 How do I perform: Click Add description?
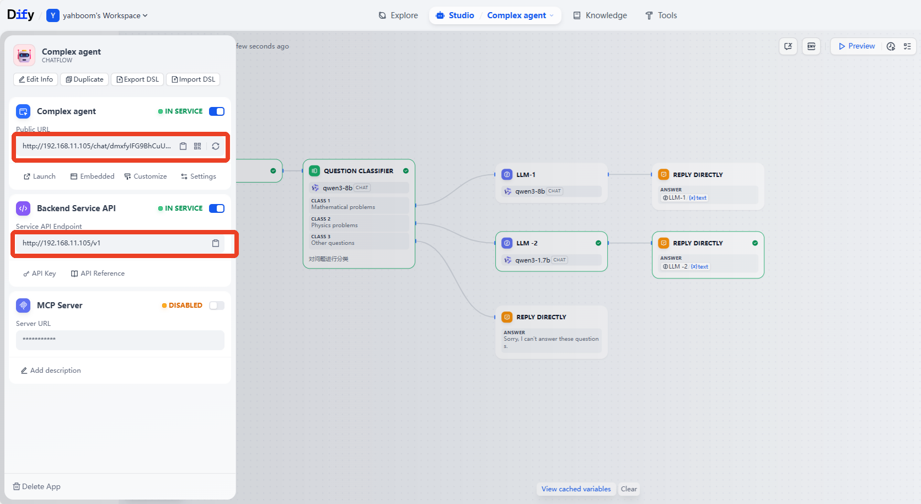pos(51,371)
